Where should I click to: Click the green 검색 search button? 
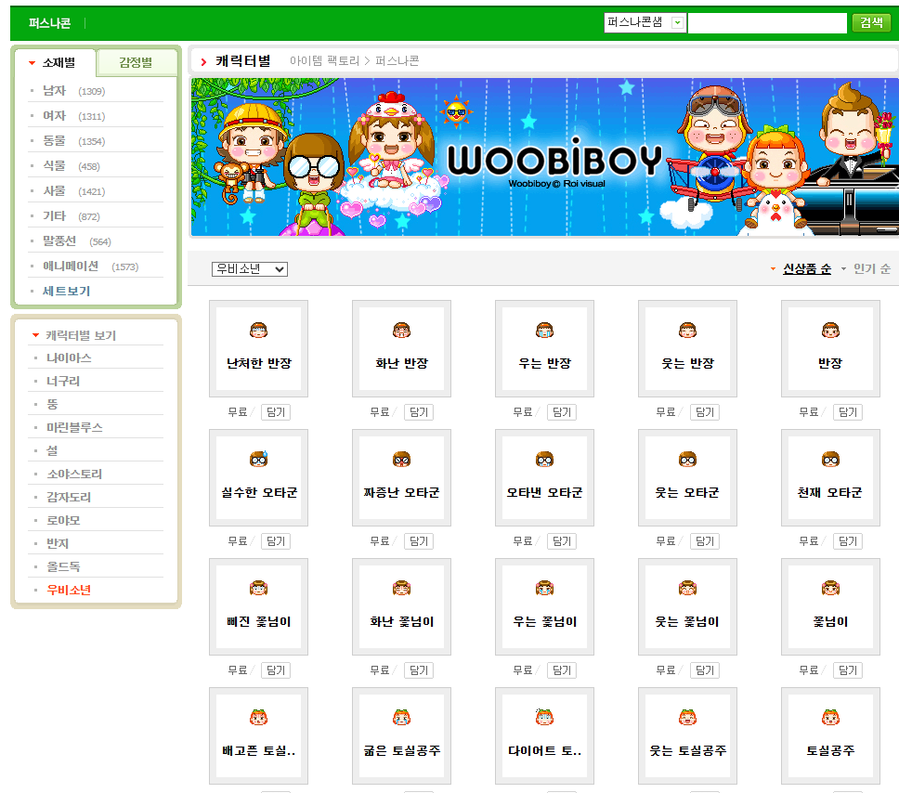(871, 22)
